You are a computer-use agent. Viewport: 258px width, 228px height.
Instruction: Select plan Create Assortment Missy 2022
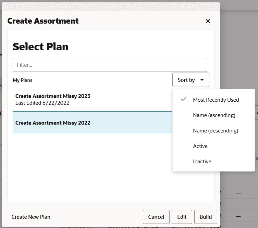tap(93, 122)
